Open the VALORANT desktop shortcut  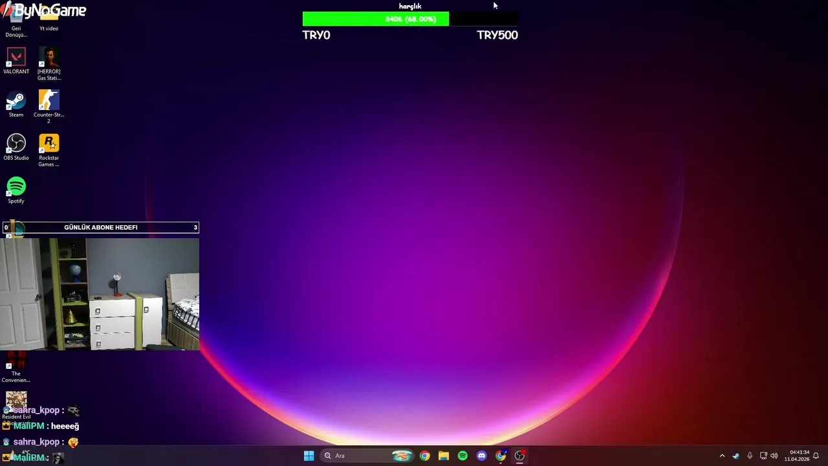point(16,61)
